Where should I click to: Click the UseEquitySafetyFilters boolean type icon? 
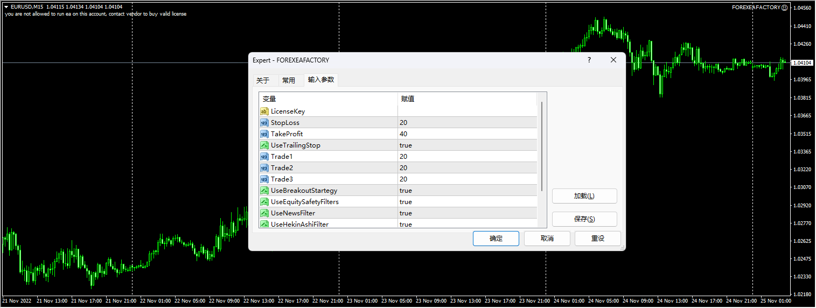coord(264,202)
